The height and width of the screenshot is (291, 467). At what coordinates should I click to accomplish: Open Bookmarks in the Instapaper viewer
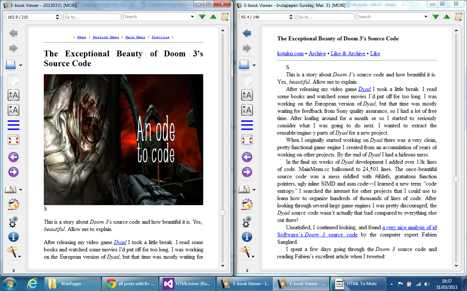coord(244,189)
